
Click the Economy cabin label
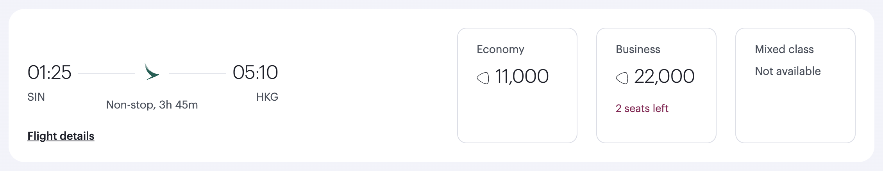pyautogui.click(x=500, y=49)
